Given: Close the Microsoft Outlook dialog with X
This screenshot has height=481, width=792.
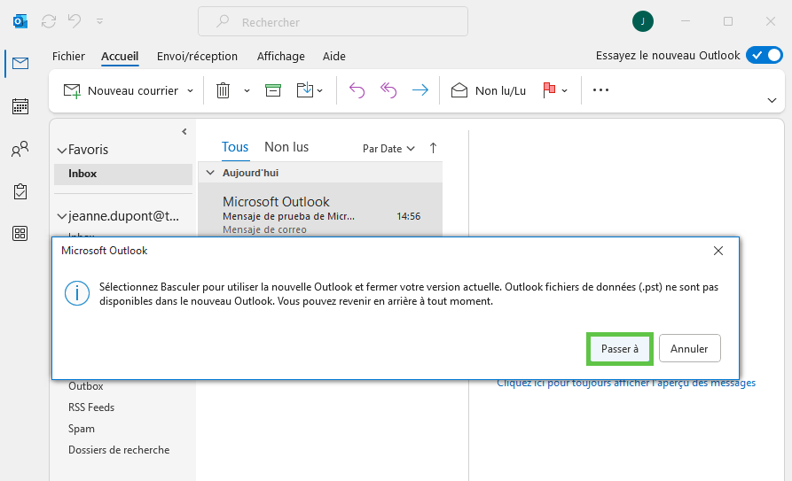Looking at the screenshot, I should click(718, 251).
